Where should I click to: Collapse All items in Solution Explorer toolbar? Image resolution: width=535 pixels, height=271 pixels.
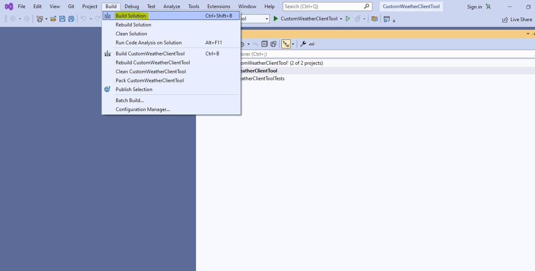264,44
